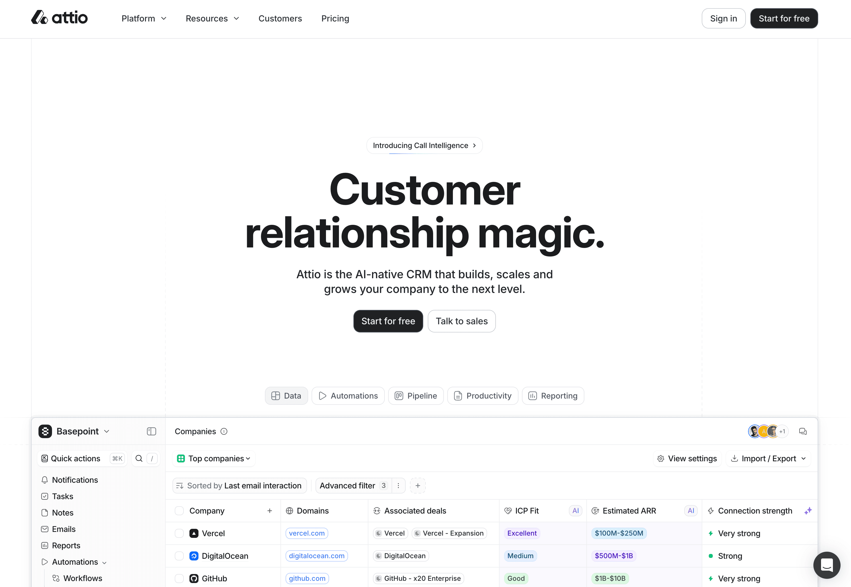Expand the Resources menu
851x587 pixels.
click(212, 18)
